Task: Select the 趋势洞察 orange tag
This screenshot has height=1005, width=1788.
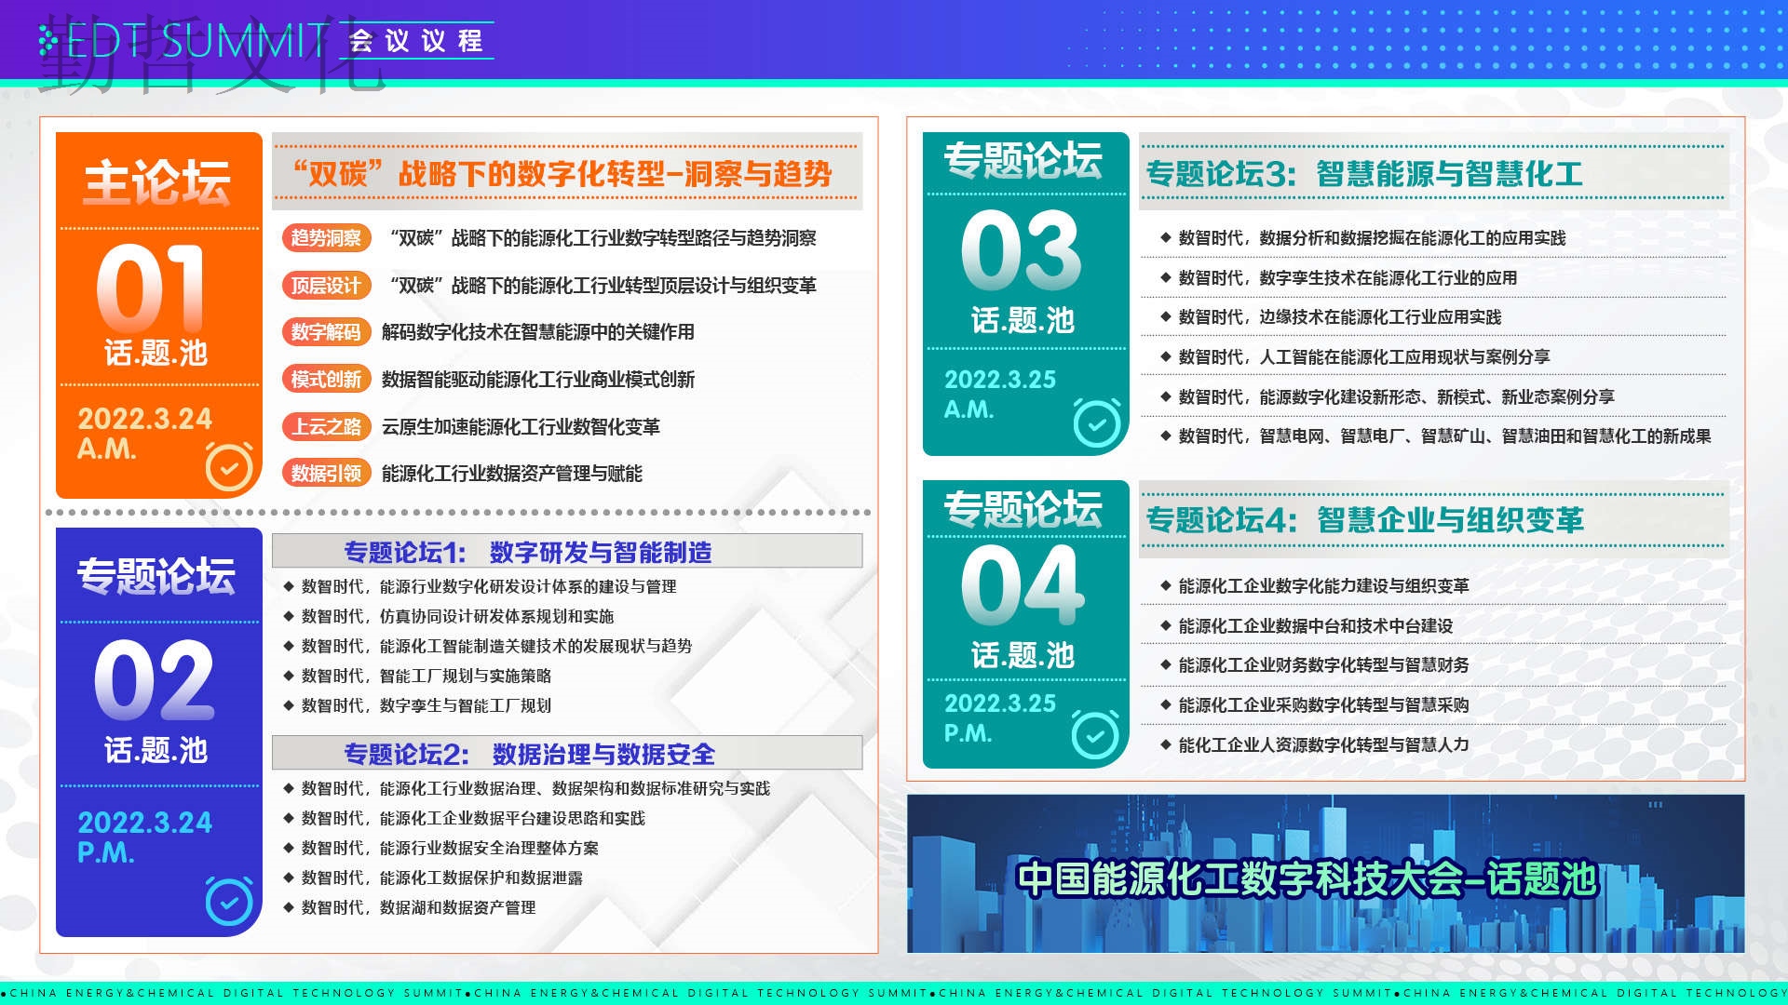Action: click(326, 237)
